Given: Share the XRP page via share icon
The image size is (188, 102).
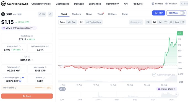Looking at the screenshot, I should pyautogui.click(x=50, y=14).
